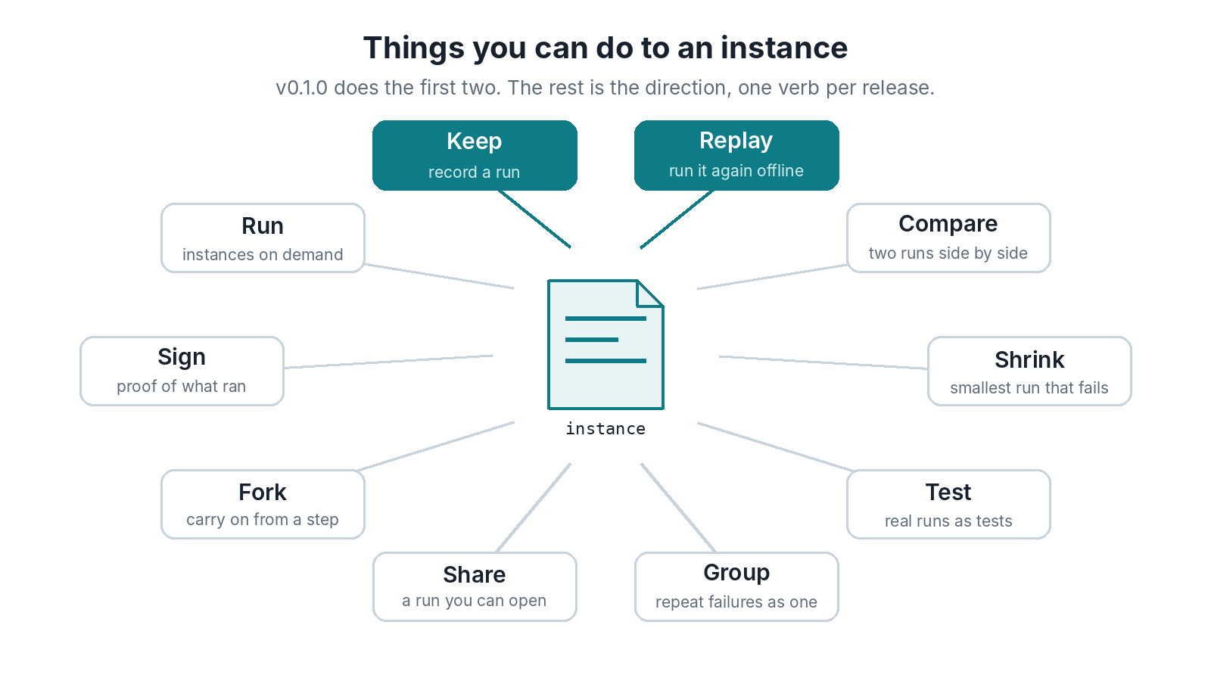Click the text 'repeat failures as one'
This screenshot has width=1211, height=681.
pos(736,602)
